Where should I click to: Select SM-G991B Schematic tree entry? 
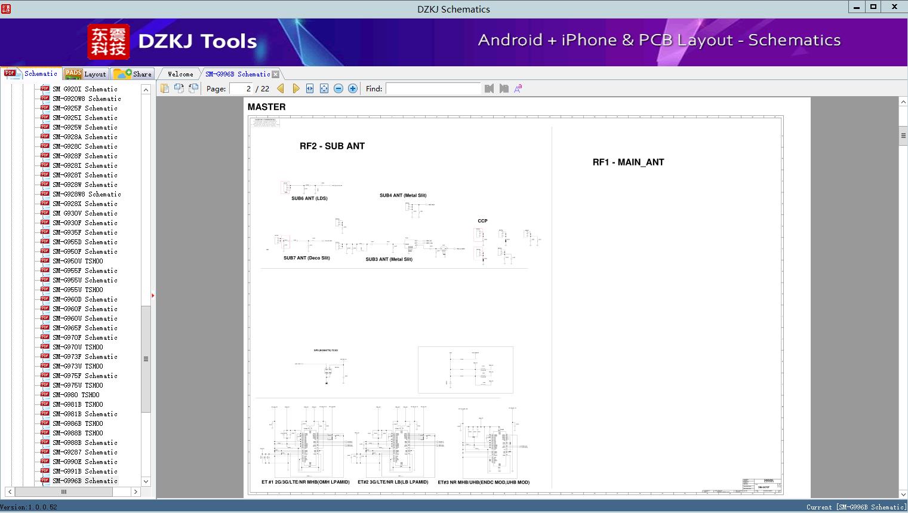point(85,471)
